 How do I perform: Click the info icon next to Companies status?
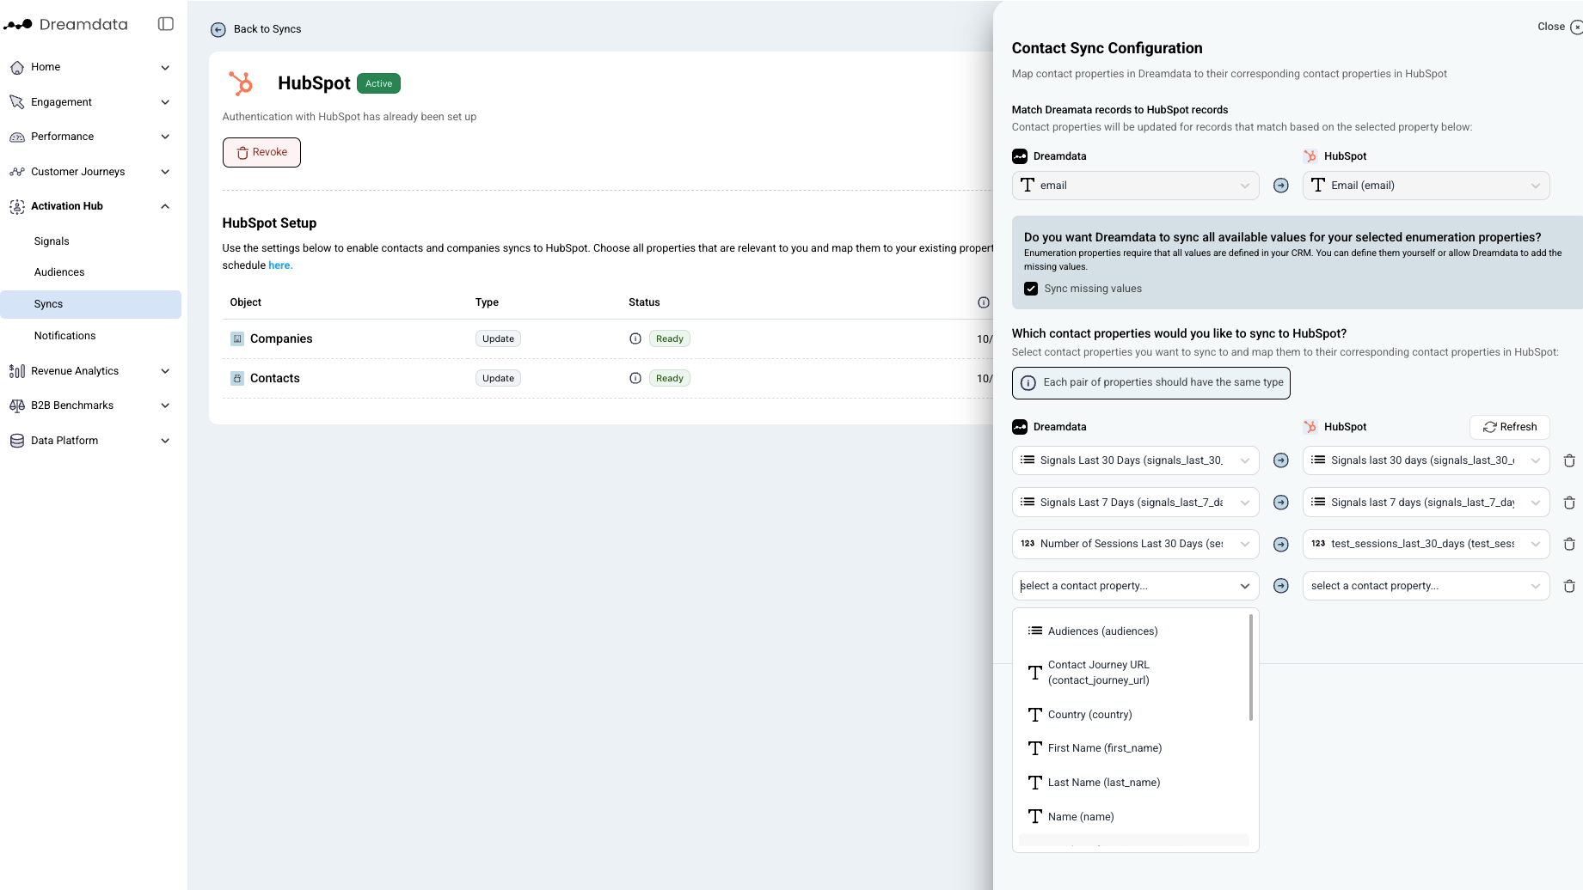tap(635, 338)
